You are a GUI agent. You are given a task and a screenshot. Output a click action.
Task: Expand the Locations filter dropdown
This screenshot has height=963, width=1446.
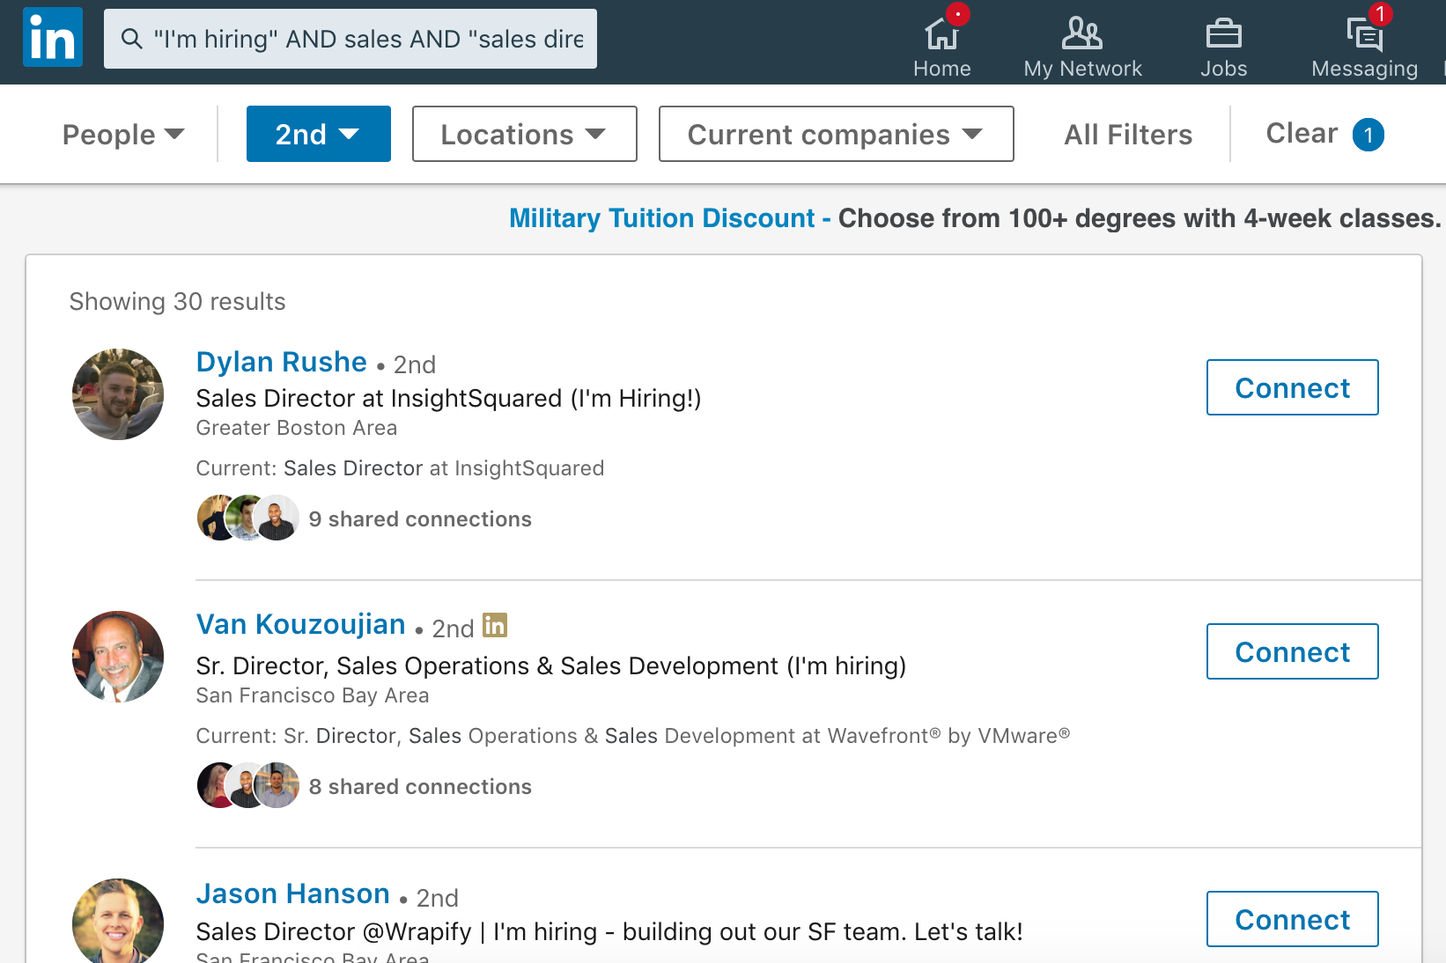525,134
